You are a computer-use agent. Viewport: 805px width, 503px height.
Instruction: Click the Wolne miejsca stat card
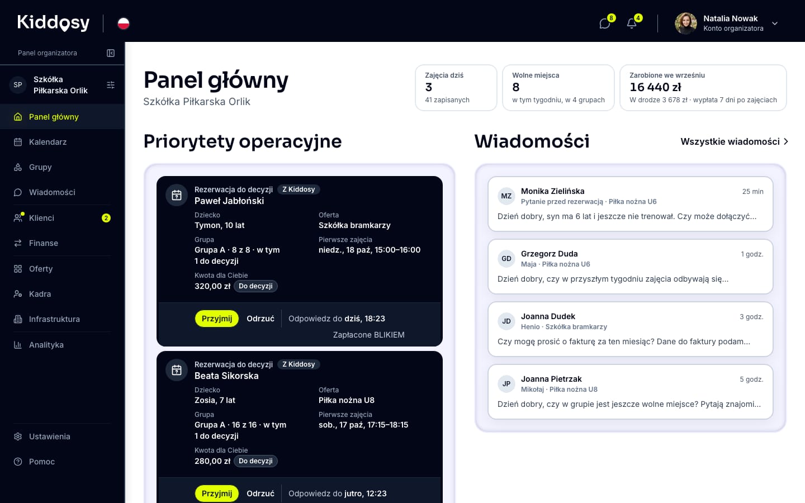[558, 88]
